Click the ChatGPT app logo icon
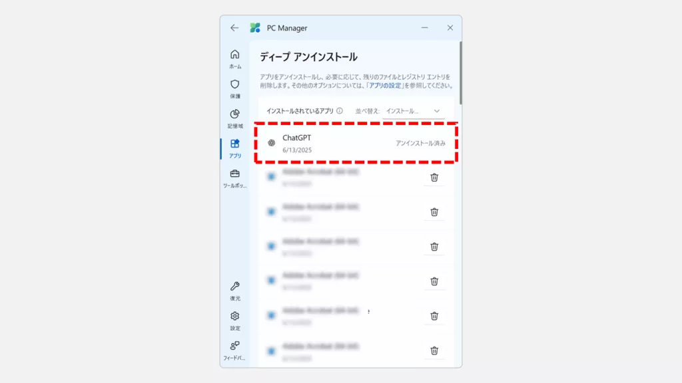 pos(272,143)
